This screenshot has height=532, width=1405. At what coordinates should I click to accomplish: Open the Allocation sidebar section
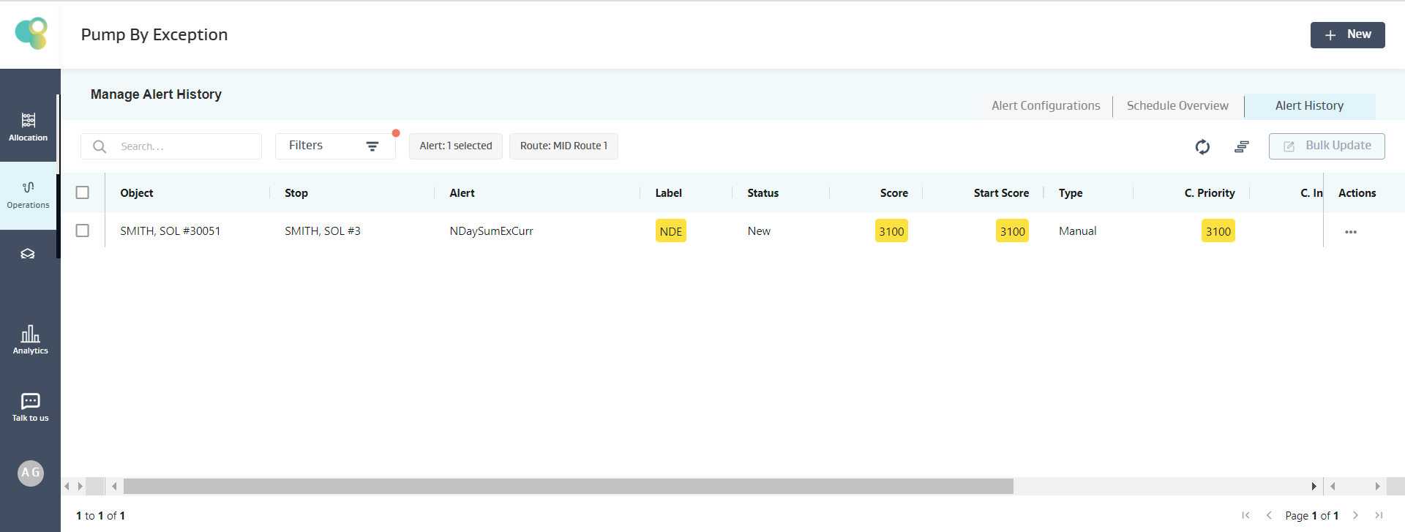pyautogui.click(x=29, y=127)
